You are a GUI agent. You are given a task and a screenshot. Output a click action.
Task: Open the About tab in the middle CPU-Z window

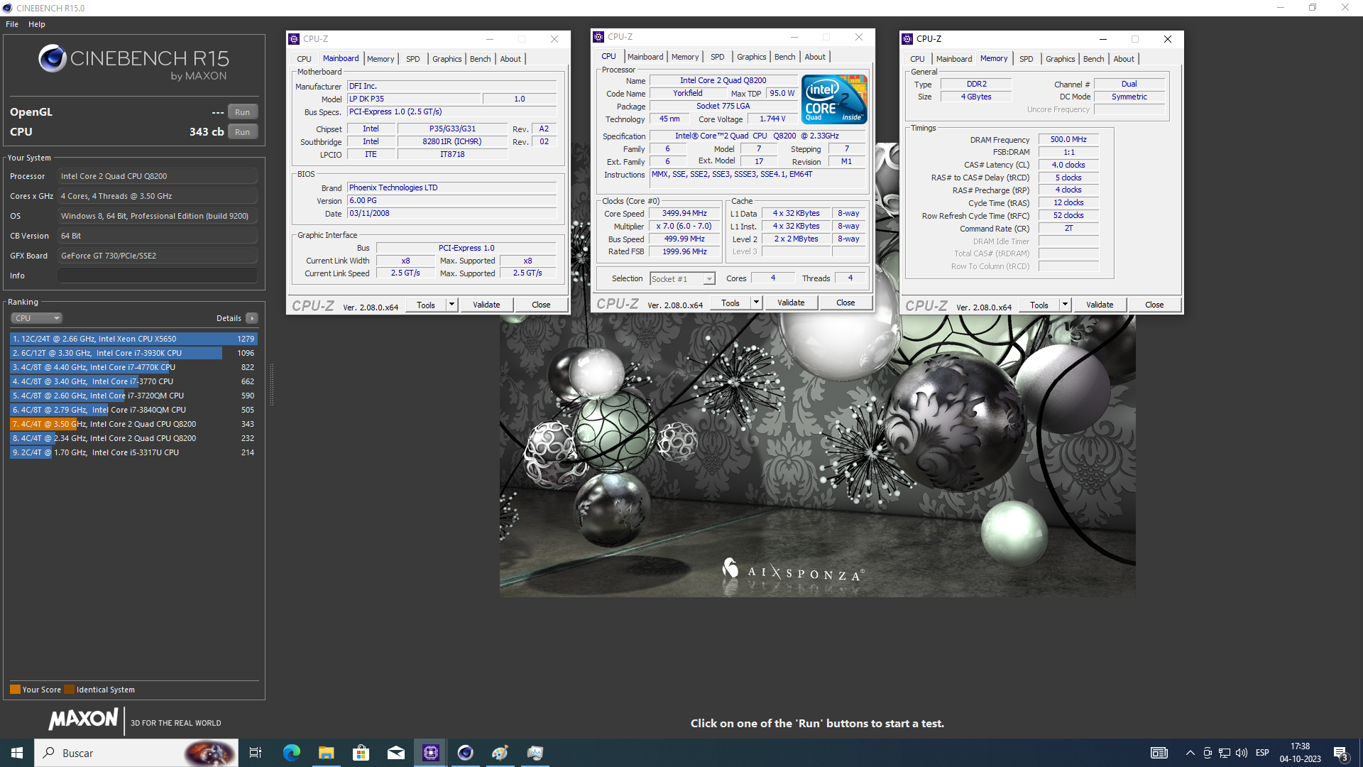pos(815,57)
